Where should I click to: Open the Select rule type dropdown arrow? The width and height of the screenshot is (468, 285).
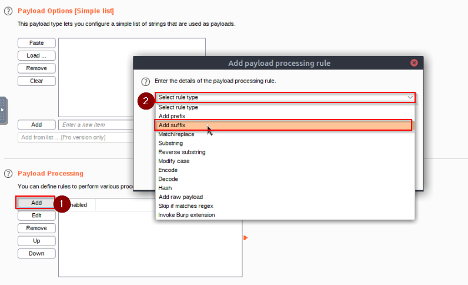pos(410,98)
